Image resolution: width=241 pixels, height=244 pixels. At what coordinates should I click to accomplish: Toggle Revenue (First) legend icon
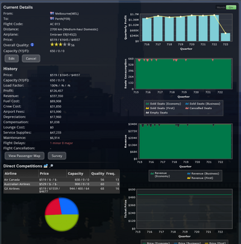189,178
